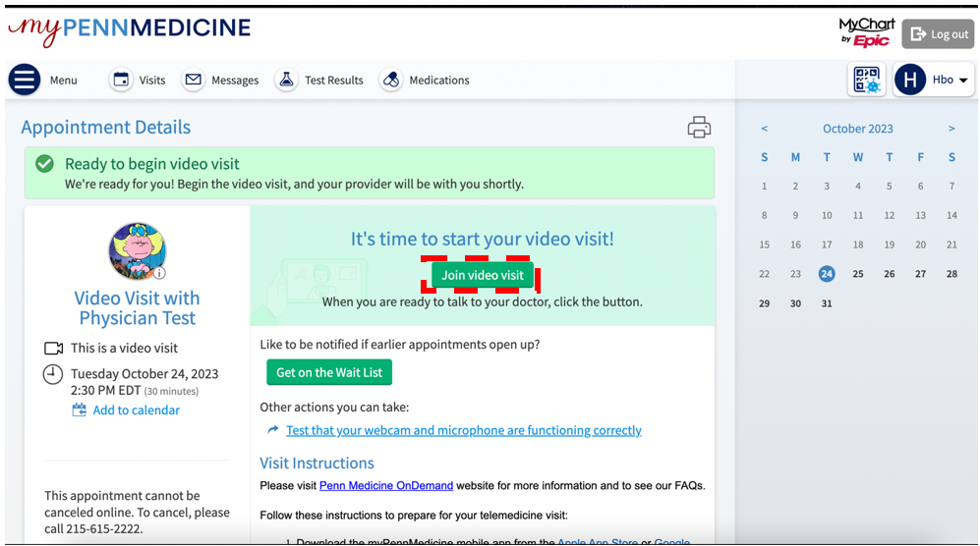980x546 pixels.
Task: Go to next month in calendar
Action: tap(951, 128)
